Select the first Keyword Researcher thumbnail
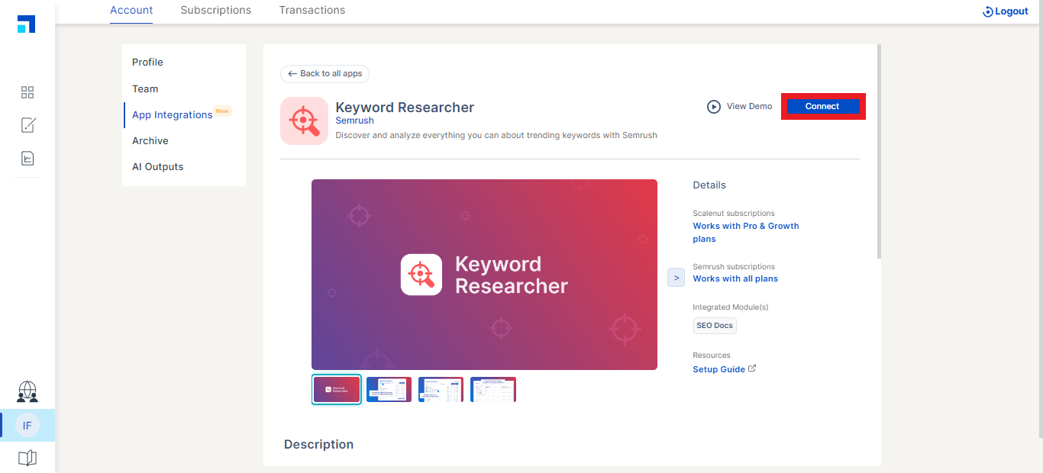Viewport: 1043px width, 473px height. [x=337, y=389]
